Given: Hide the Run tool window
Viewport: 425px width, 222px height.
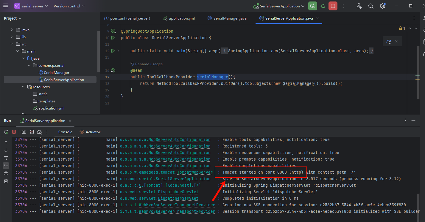Looking at the screenshot, I should tap(413, 120).
